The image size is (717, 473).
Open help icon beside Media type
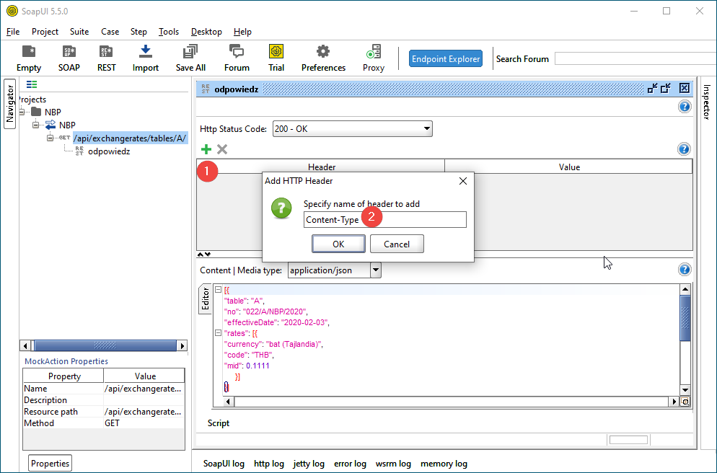point(684,270)
